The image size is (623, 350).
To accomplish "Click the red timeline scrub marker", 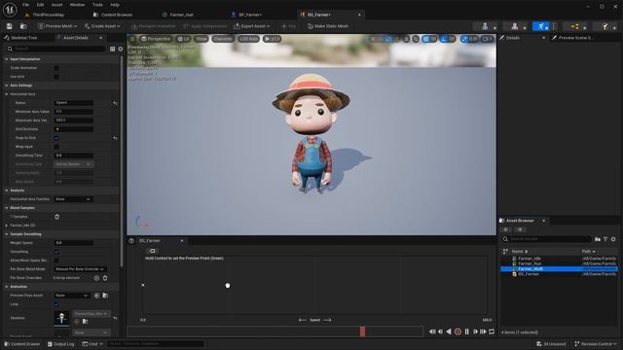I will pyautogui.click(x=362, y=332).
